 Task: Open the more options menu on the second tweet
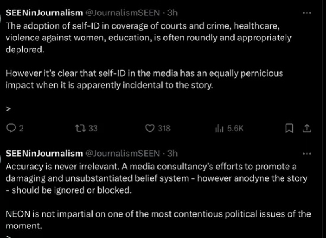307,153
